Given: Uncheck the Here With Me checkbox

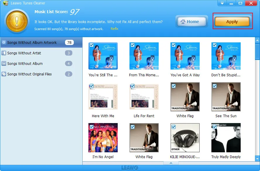Looking at the screenshot, I should (92, 86).
